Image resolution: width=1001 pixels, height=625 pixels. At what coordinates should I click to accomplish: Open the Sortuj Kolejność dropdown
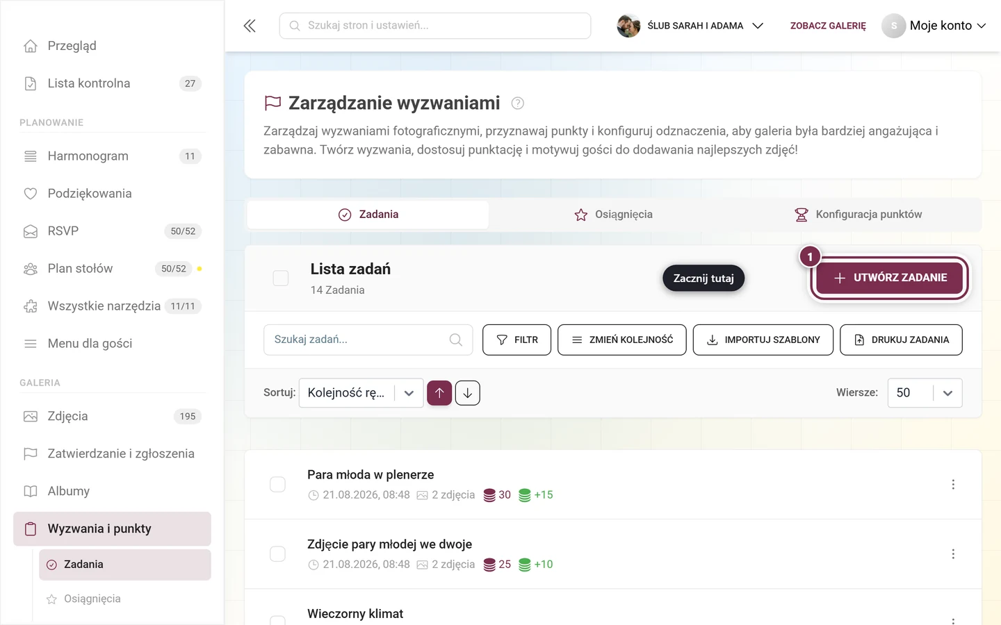click(x=361, y=393)
